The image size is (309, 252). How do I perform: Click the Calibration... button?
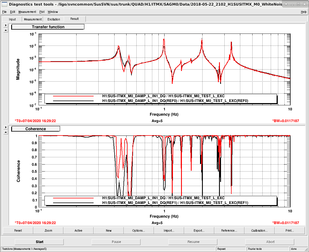[x=259, y=230]
